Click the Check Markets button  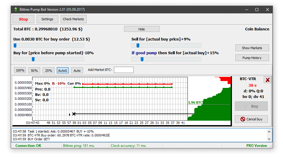pyautogui.click(x=74, y=19)
